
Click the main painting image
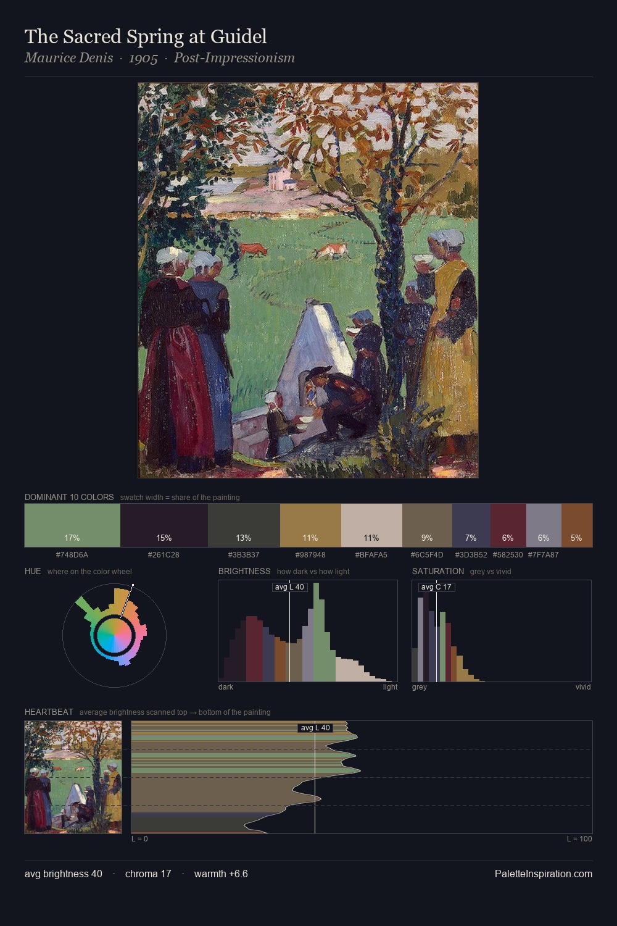pyautogui.click(x=308, y=280)
